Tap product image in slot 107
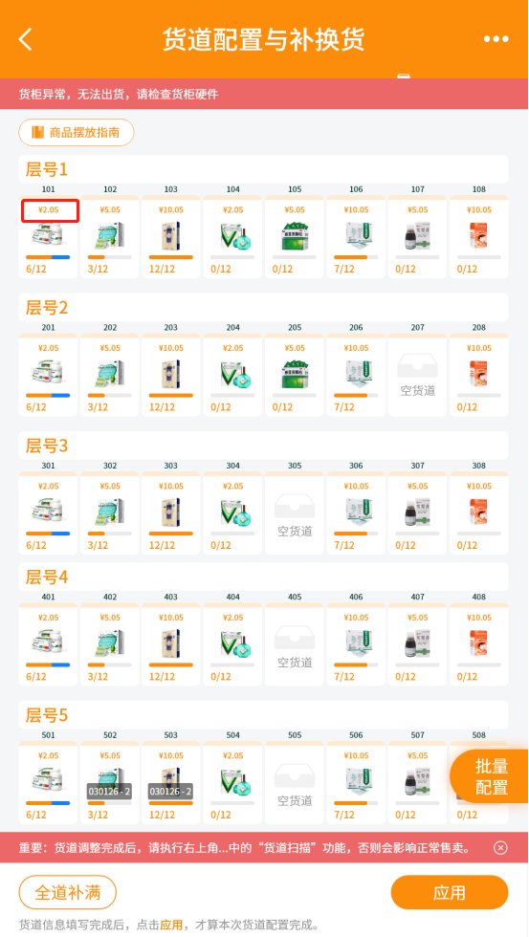This screenshot has height=937, width=529. (x=418, y=235)
